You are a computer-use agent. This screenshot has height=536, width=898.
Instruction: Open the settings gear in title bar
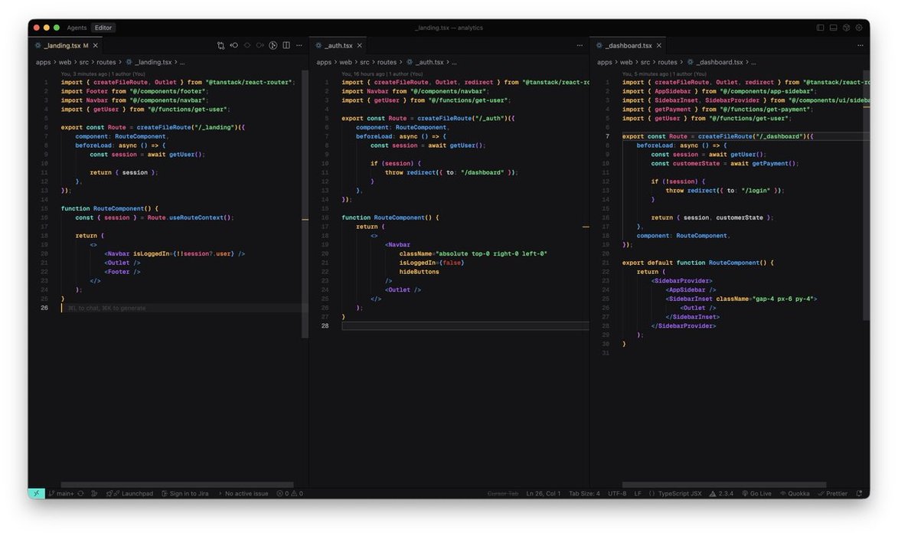858,28
